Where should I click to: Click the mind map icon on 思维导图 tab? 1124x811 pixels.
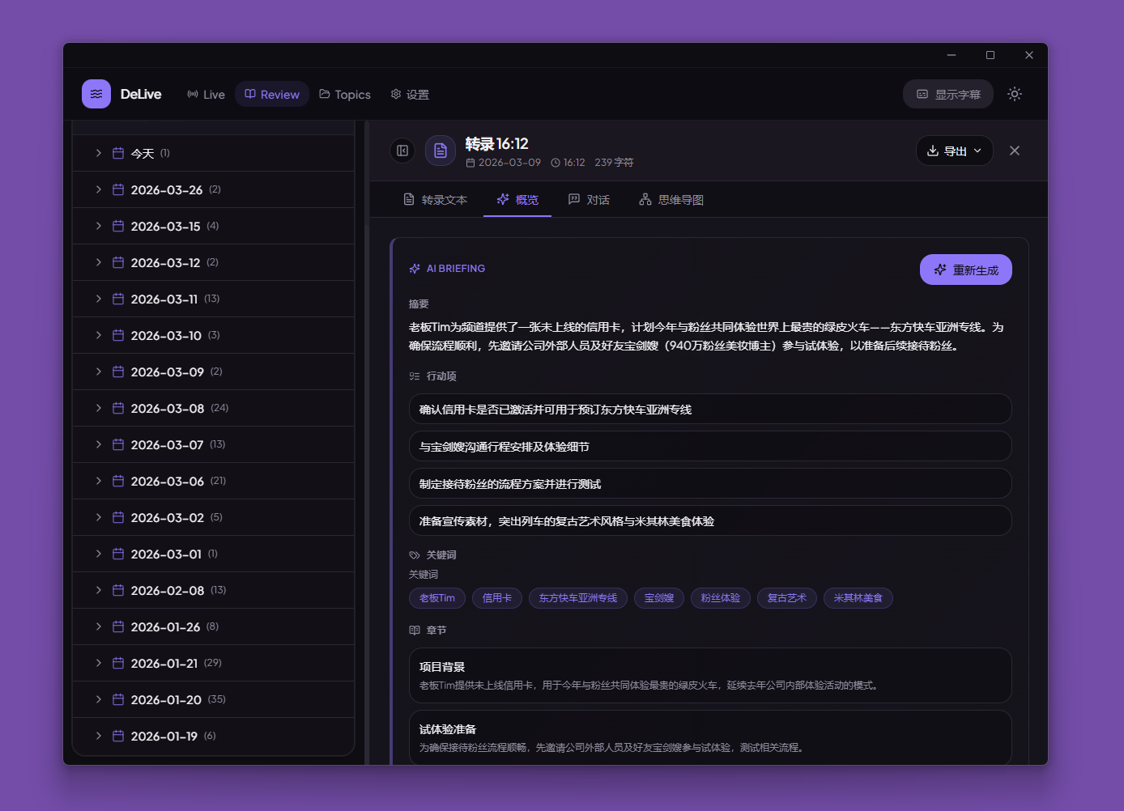(x=644, y=199)
